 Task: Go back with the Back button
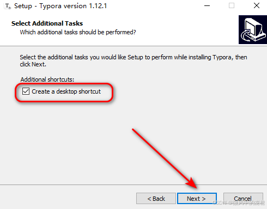(156, 199)
